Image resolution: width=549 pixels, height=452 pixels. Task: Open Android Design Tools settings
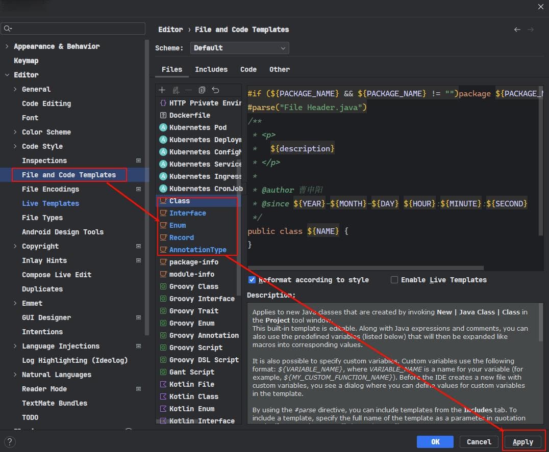click(x=63, y=232)
